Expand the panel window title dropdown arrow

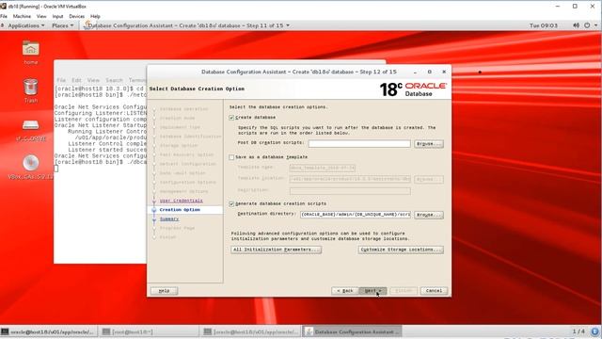288,25
